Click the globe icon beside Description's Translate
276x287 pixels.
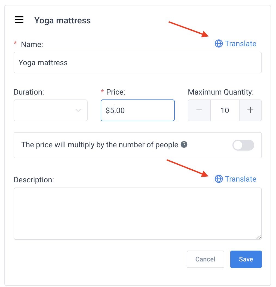[x=219, y=179]
